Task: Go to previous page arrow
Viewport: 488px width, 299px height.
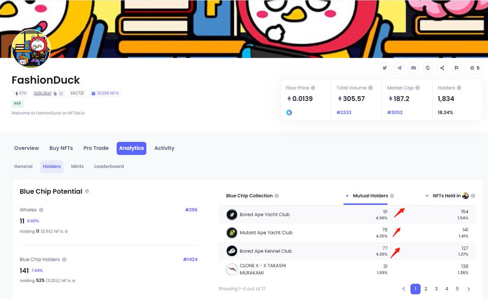Action: pos(404,289)
